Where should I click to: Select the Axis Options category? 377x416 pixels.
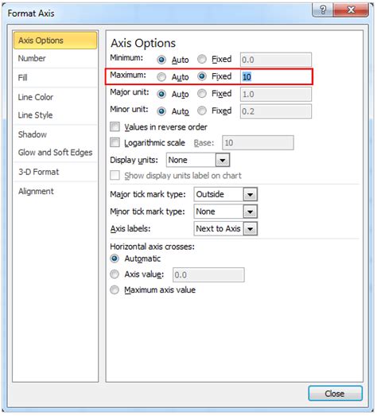pos(55,41)
